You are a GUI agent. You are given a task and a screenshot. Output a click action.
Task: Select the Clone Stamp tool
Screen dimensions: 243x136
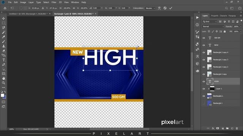(x=3, y=46)
